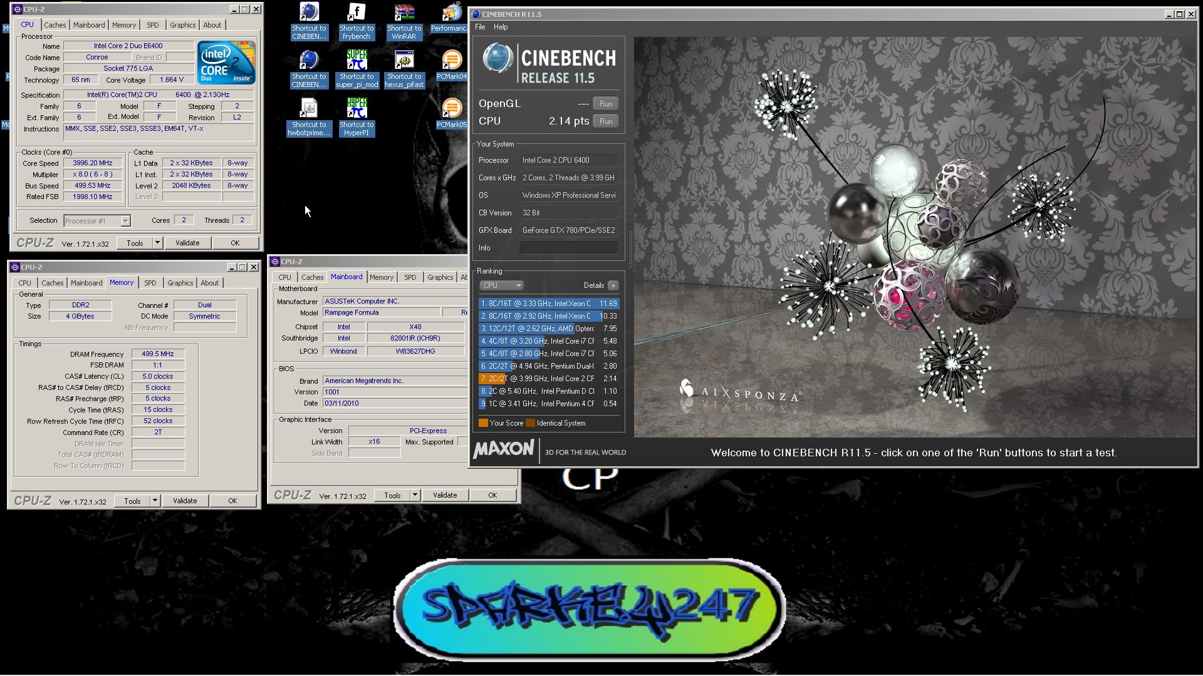1203x676 pixels.
Task: Run the OpenGL benchmark
Action: [x=606, y=104]
